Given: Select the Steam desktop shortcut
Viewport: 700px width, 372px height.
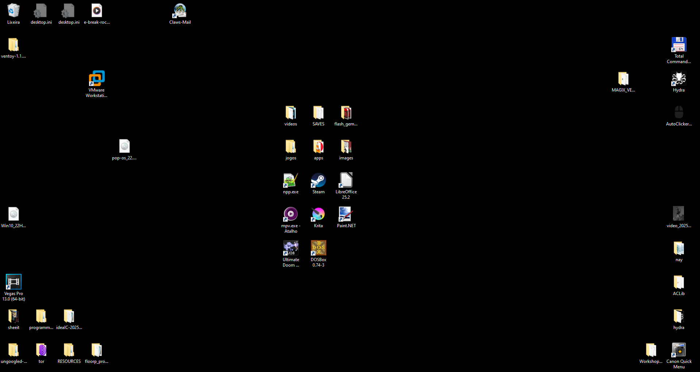Looking at the screenshot, I should [318, 181].
